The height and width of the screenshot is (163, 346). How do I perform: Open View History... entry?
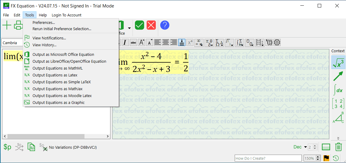(71, 45)
